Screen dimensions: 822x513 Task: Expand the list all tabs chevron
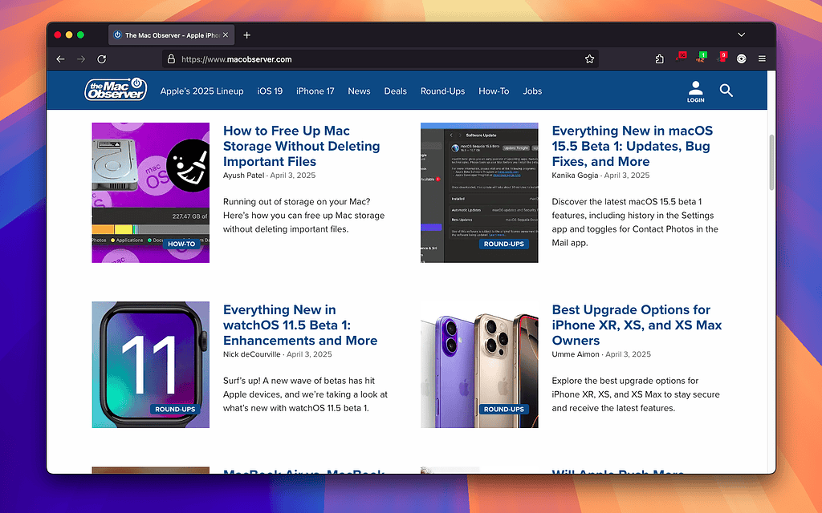[741, 35]
